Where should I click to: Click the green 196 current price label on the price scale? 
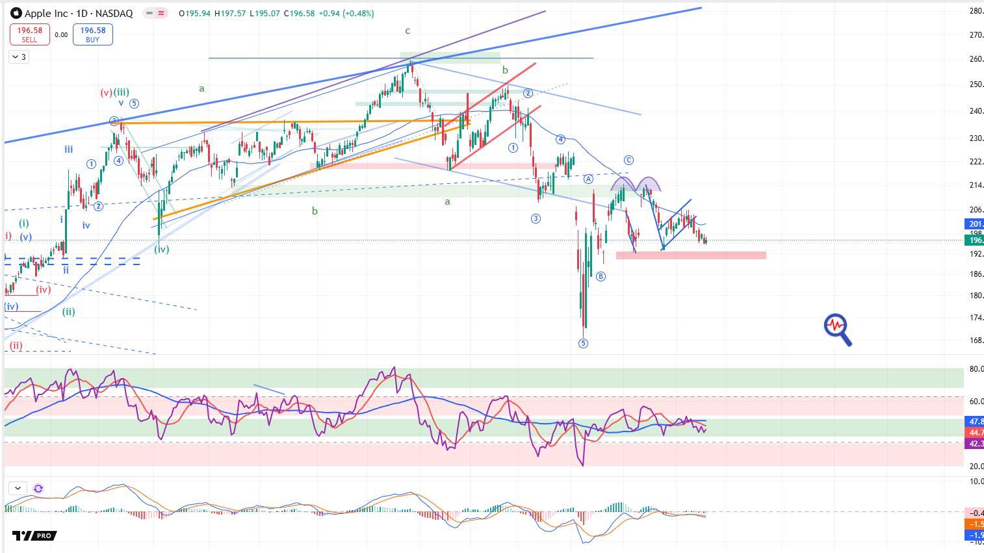976,240
